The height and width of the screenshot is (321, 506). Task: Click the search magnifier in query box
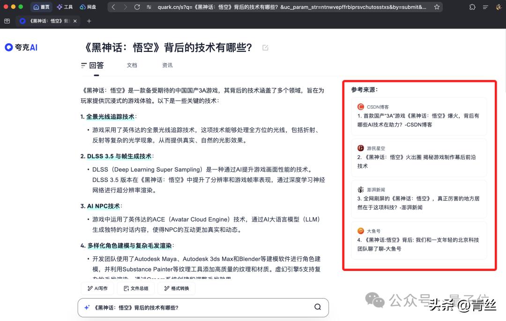click(318, 307)
